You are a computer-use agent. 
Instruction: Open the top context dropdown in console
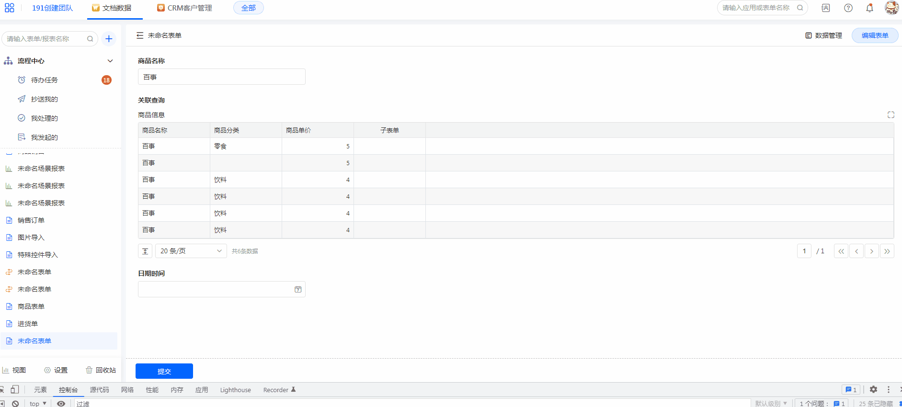coord(38,404)
